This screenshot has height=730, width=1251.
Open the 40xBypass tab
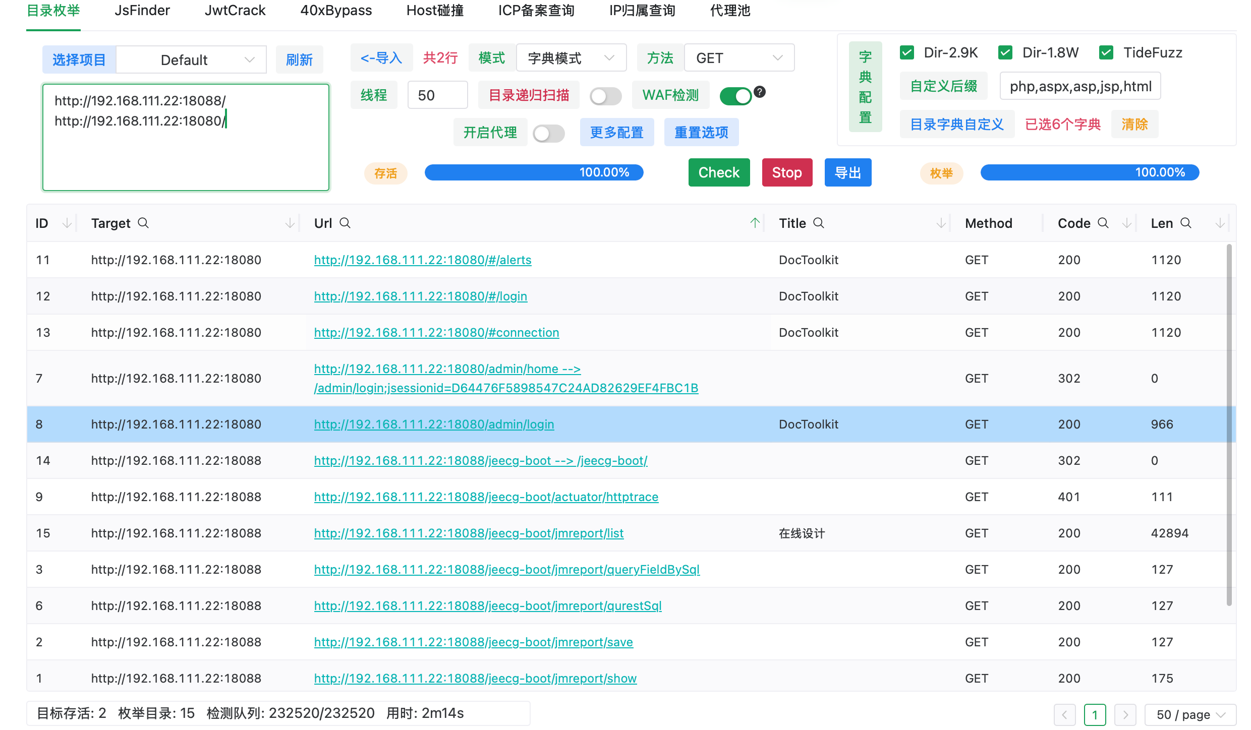click(336, 10)
